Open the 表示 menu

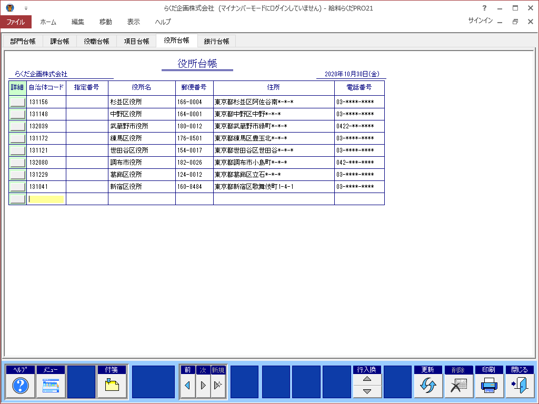point(133,22)
